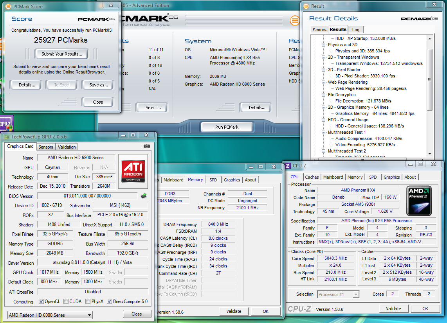
Task: Select Video Encoding: 5276.927 KB/s row
Action: click(365, 145)
